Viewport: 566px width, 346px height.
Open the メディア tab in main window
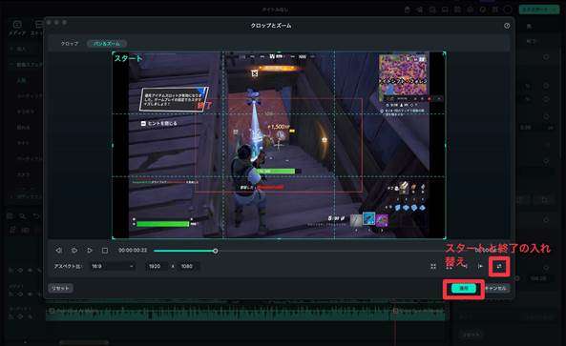click(16, 28)
